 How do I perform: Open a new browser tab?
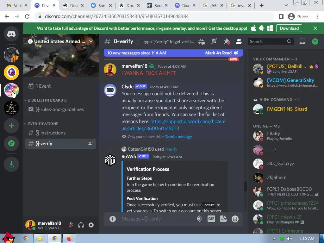pos(262,6)
